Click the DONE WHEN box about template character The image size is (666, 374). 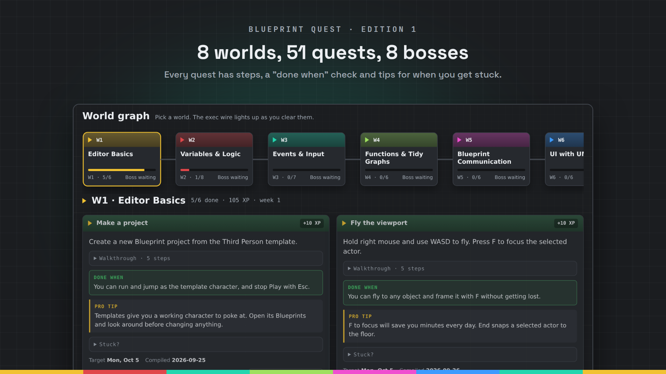pyautogui.click(x=206, y=283)
